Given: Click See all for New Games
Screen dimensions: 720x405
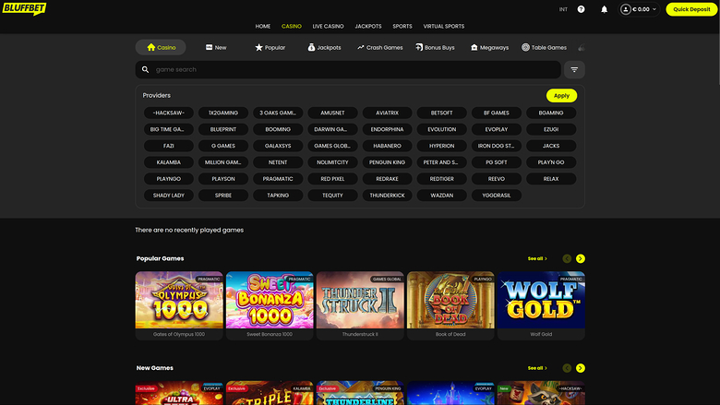Looking at the screenshot, I should coord(537,368).
